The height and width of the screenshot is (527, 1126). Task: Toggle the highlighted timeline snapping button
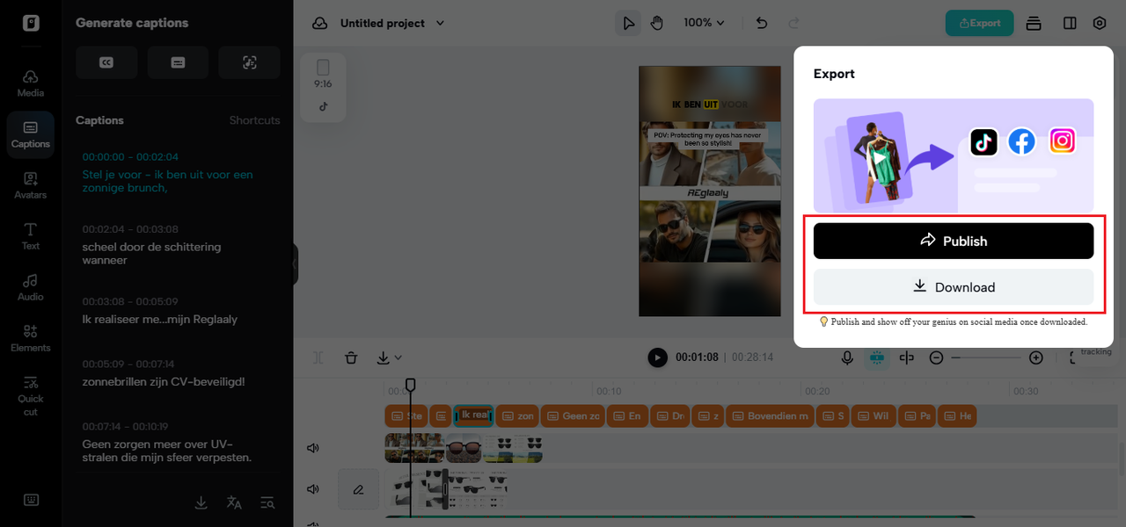(876, 357)
